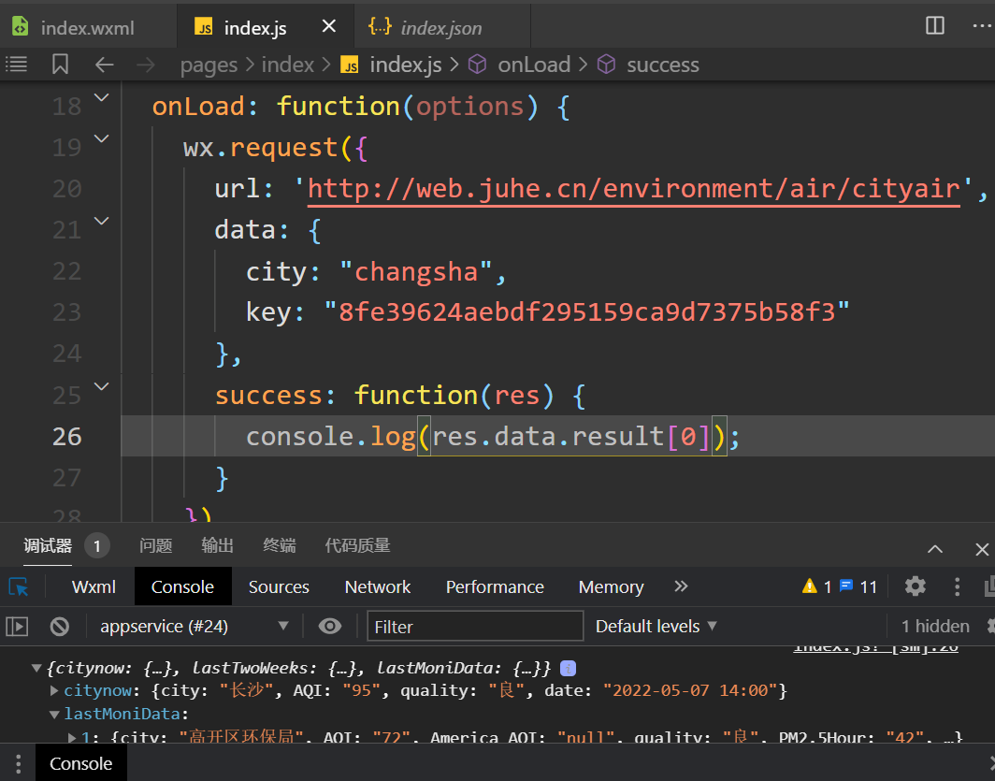Image resolution: width=995 pixels, height=781 pixels.
Task: Open the appservice (#24) context dropdown
Action: point(195,627)
